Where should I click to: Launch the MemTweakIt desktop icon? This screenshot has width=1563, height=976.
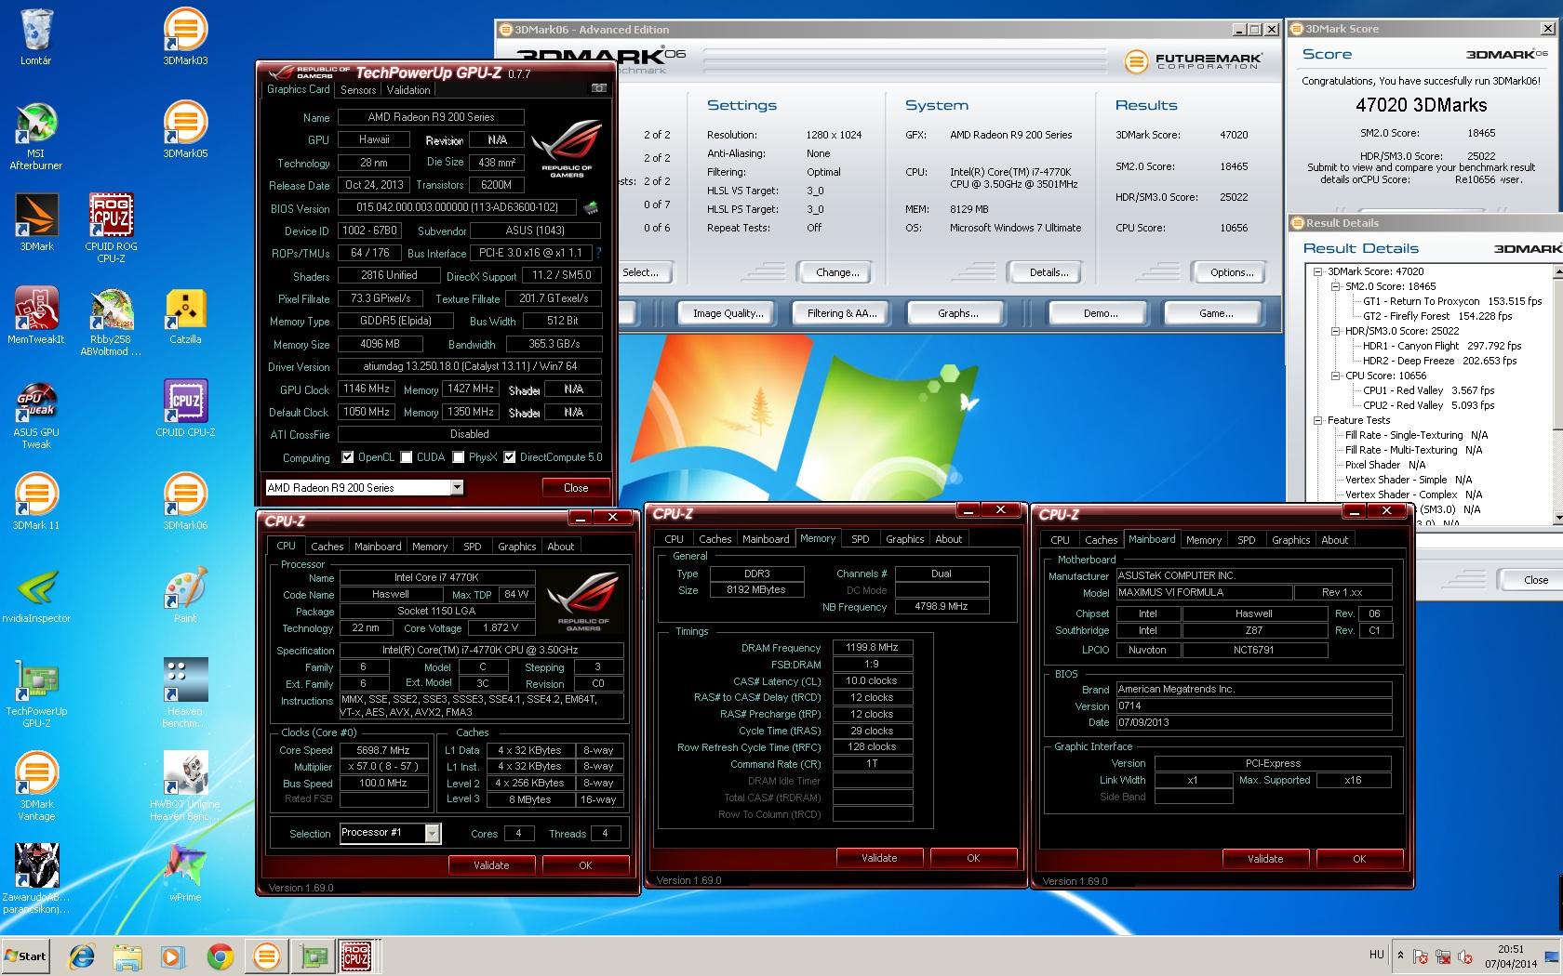pos(35,316)
